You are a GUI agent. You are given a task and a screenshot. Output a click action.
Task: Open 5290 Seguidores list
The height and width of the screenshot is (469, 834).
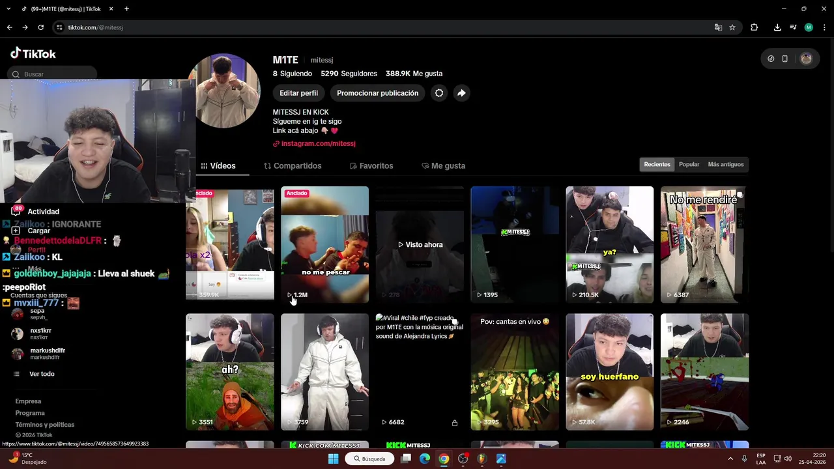point(349,74)
